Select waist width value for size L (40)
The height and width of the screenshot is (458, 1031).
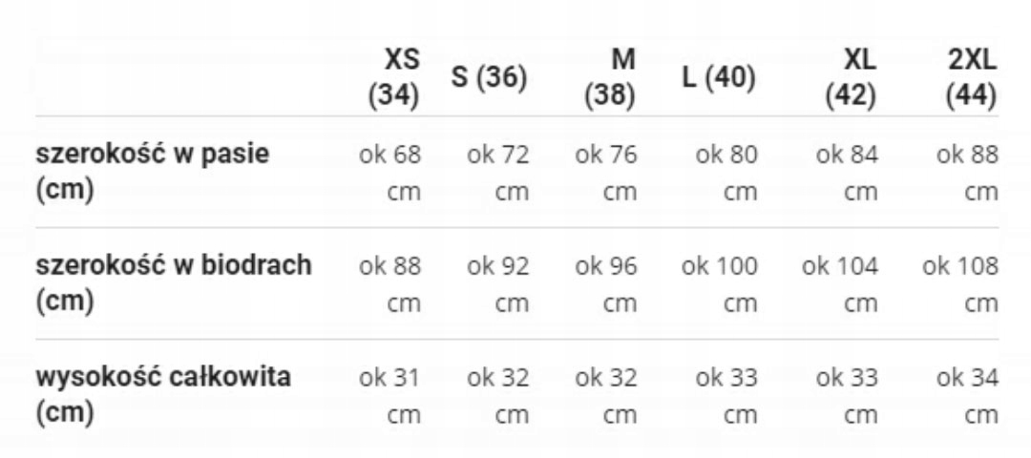tap(726, 172)
